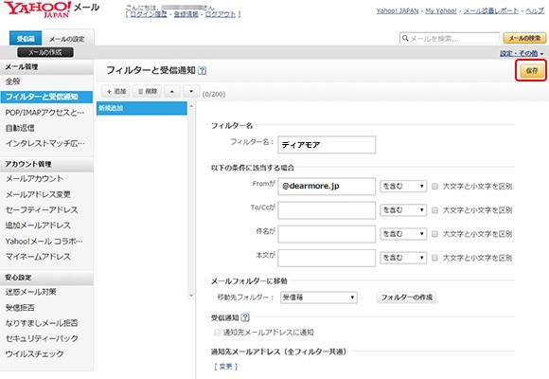Click the メールの検索 search button

click(524, 38)
